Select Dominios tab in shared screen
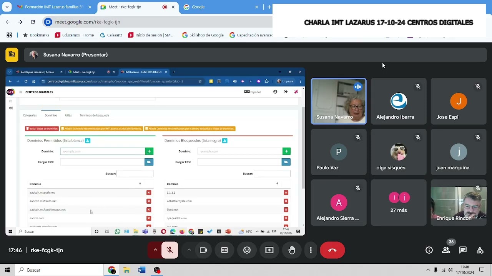492x276 pixels. coord(51,115)
